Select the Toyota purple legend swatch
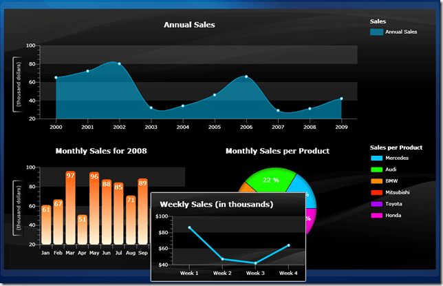Screen dimensions: 443x286 point(376,204)
